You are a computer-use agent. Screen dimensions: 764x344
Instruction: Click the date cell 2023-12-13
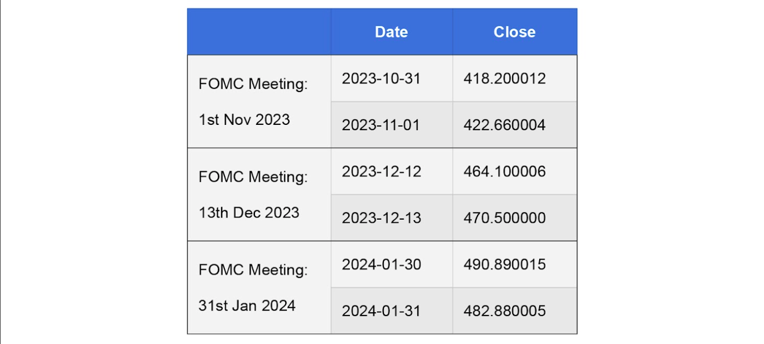click(391, 217)
